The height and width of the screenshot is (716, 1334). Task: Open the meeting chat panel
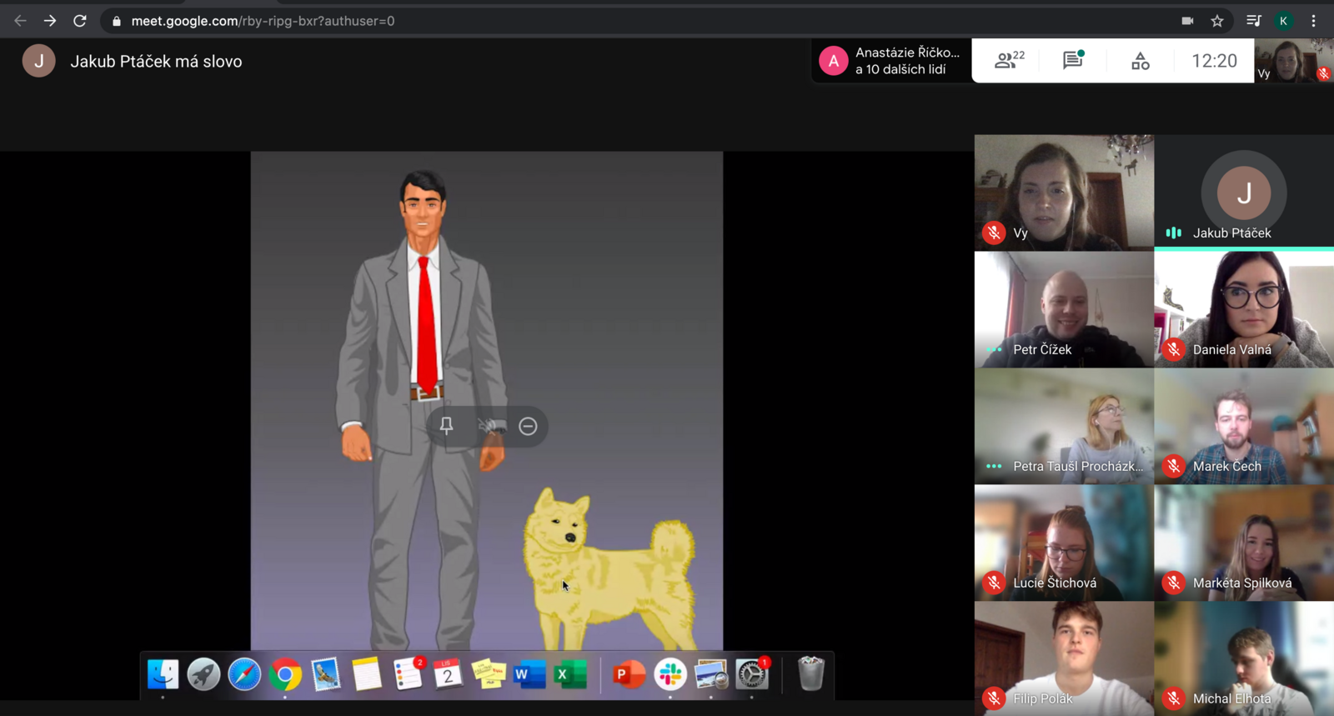1073,60
